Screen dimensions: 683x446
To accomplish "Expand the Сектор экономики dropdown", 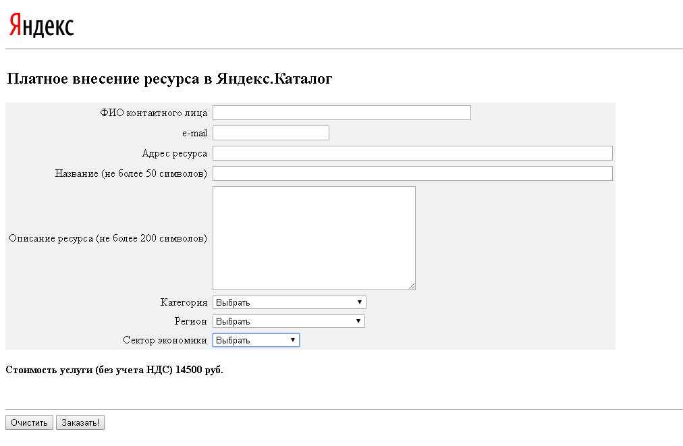I will [x=256, y=340].
